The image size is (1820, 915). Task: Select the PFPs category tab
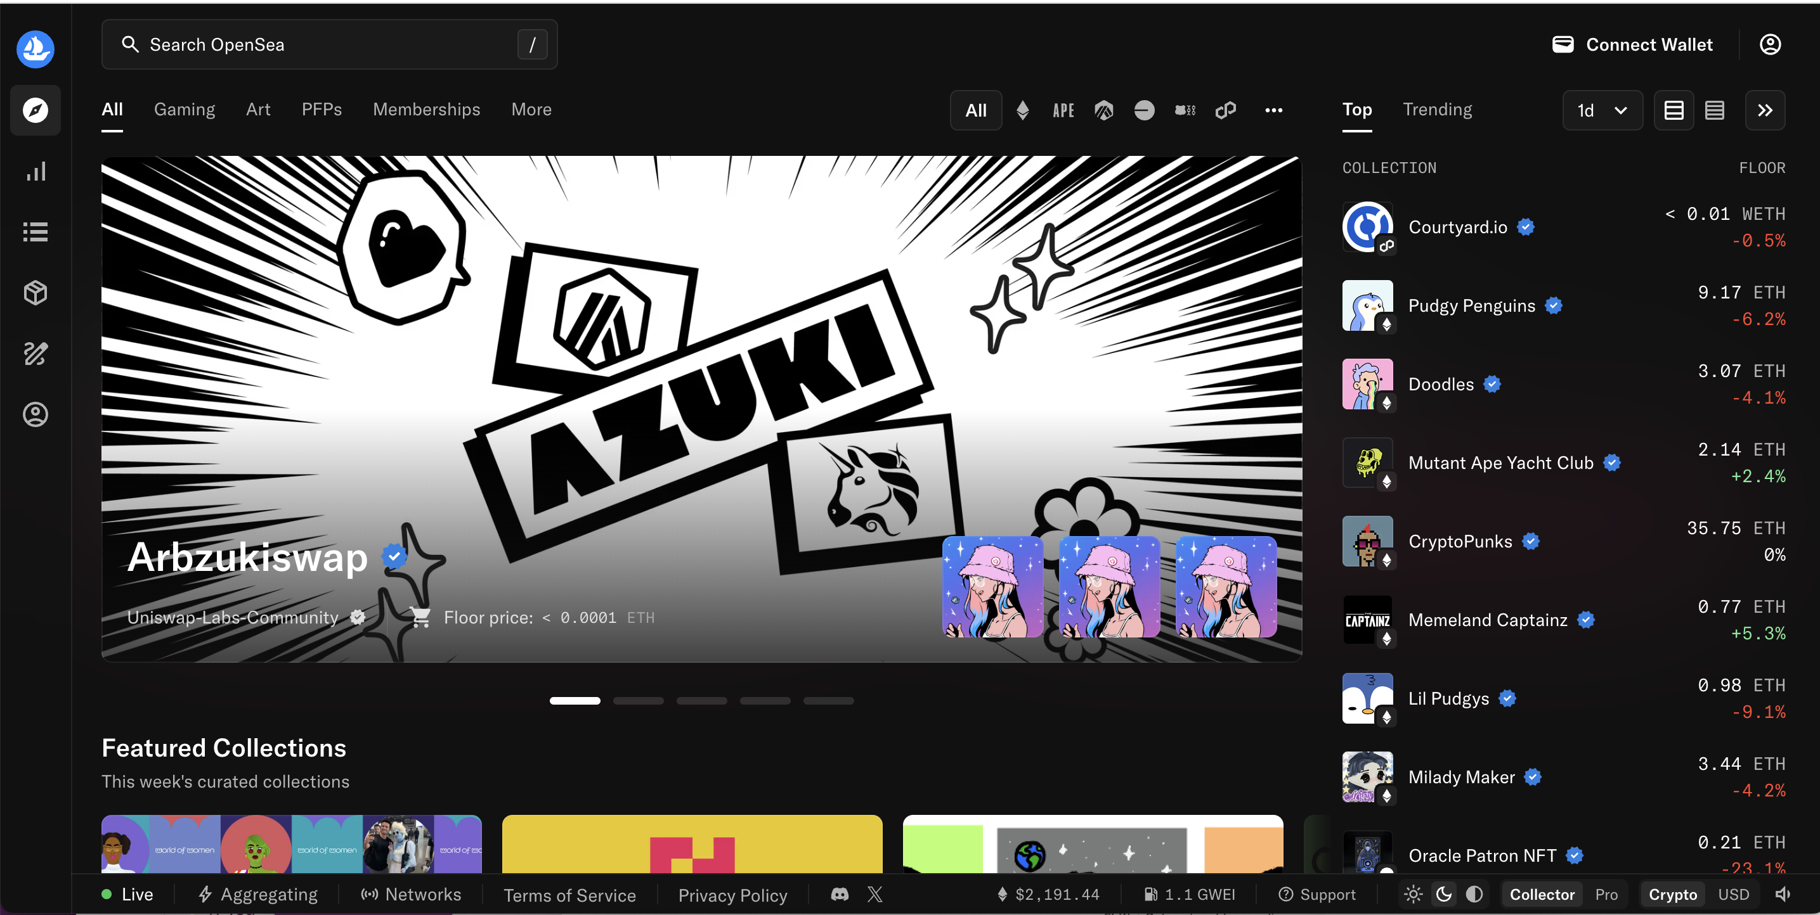click(322, 110)
